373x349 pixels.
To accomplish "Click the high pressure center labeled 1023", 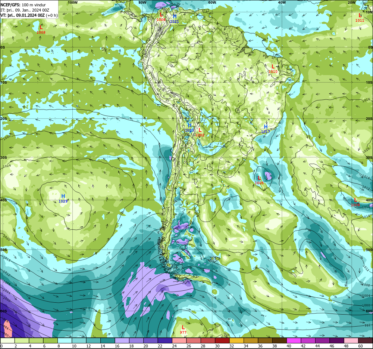I will pyautogui.click(x=189, y=127).
